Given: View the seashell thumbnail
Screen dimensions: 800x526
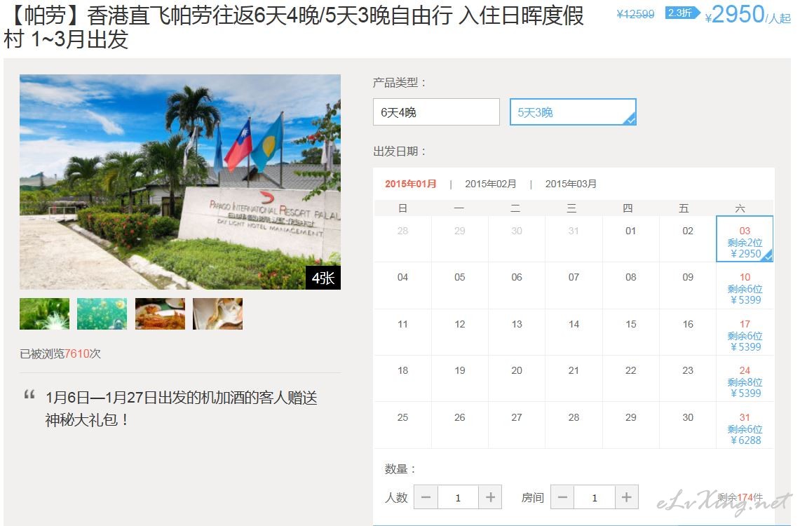Looking at the screenshot, I should coord(218,313).
